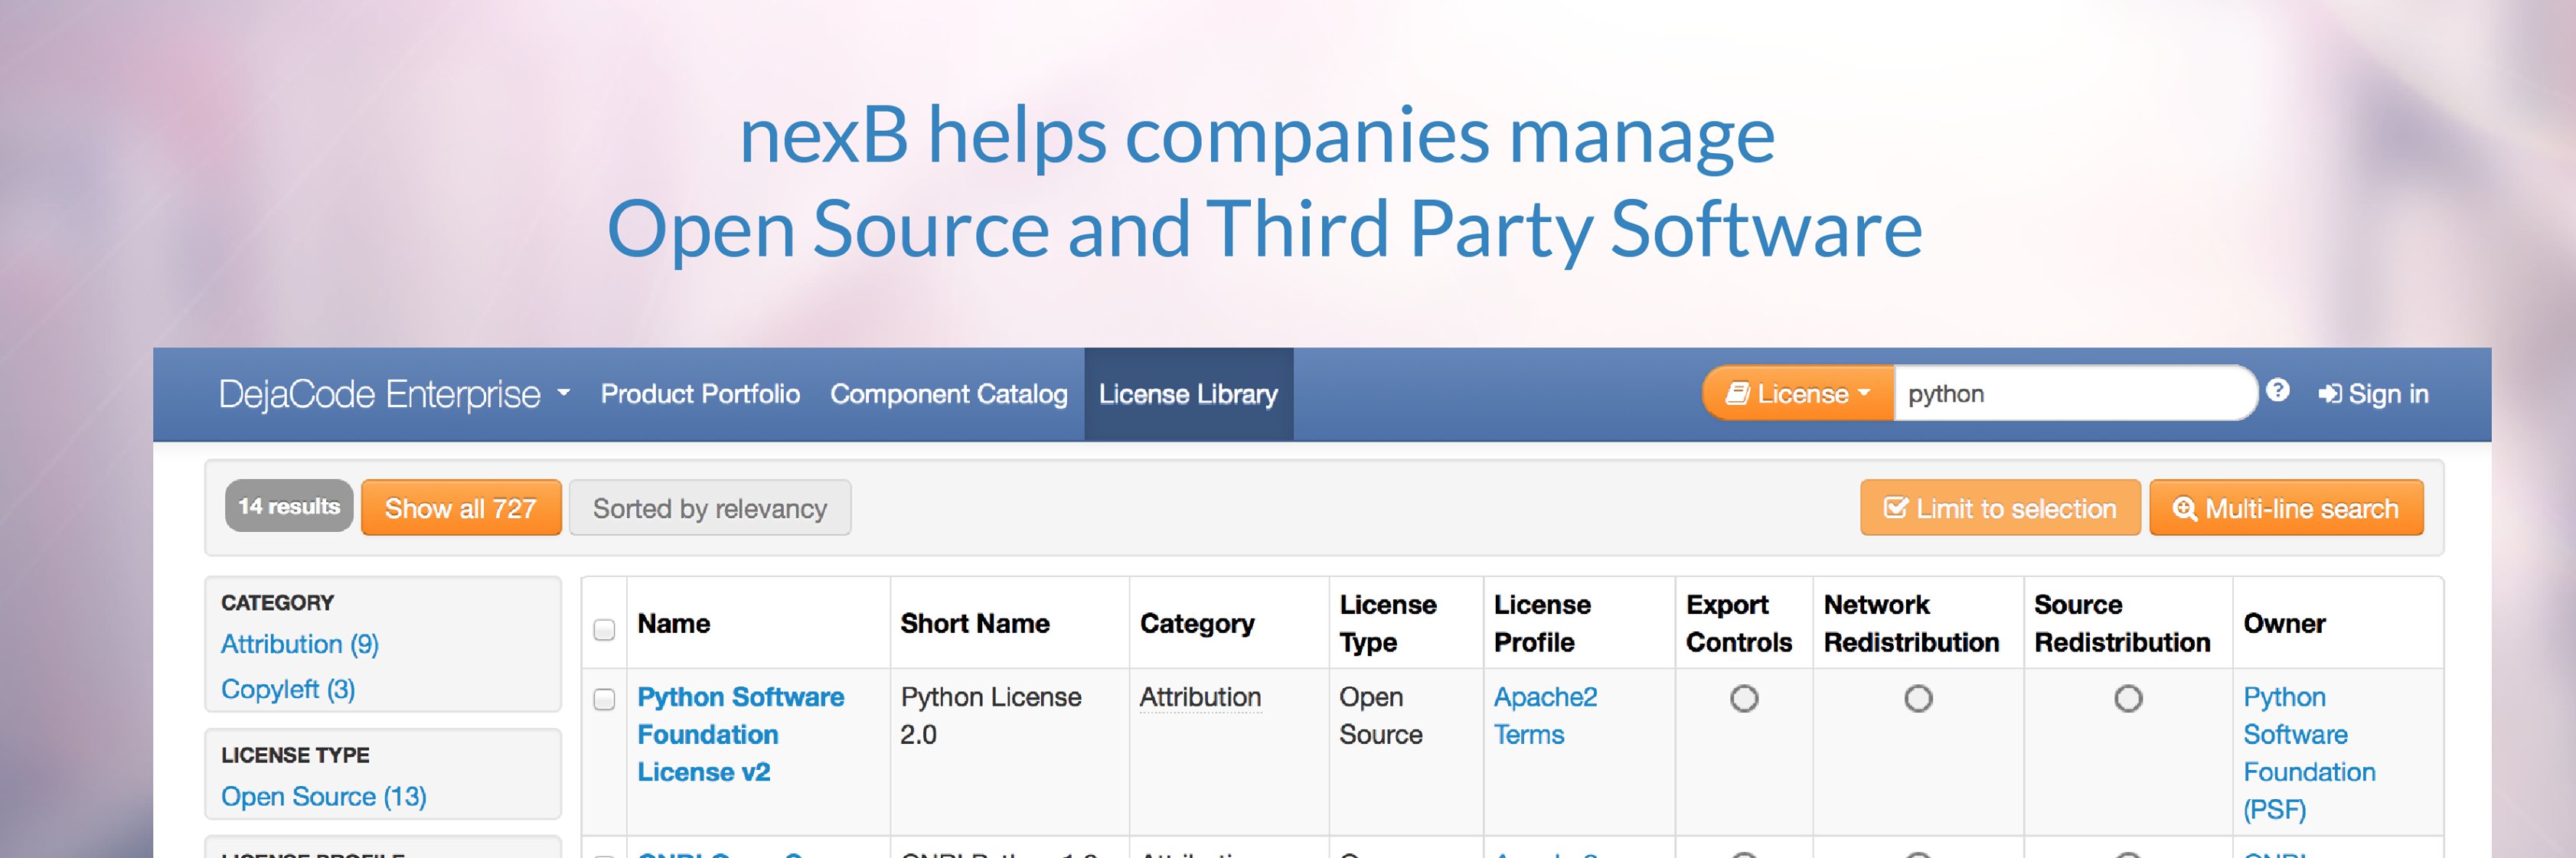This screenshot has width=2576, height=858.
Task: Click the Show all 727 button
Action: (461, 508)
